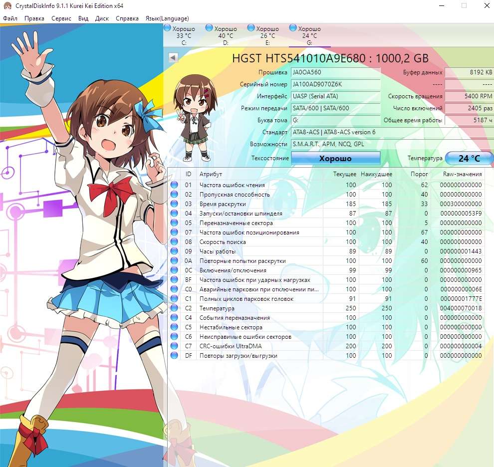Click status orb of attribute 01 read error rate
494x467 pixels.
174,185
